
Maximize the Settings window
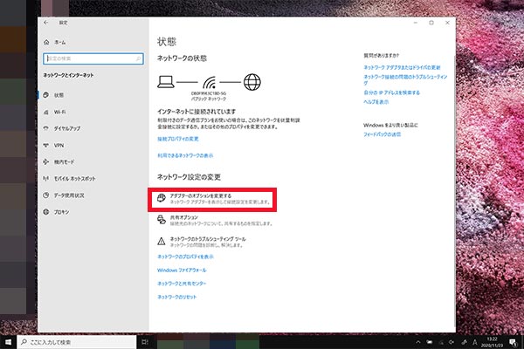431,23
